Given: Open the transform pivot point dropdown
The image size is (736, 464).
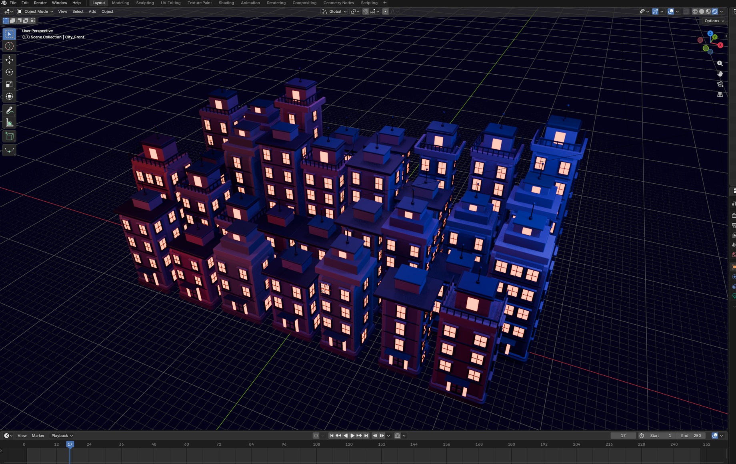Looking at the screenshot, I should [355, 12].
